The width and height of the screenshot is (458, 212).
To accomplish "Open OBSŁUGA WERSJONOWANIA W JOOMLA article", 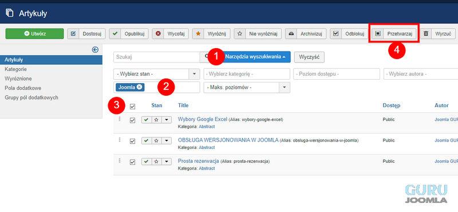I will point(228,140).
